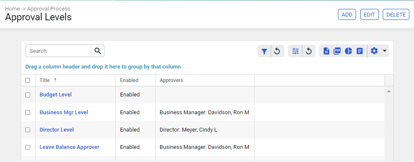The image size is (414, 162).
Task: Open the Budget Level link
Action: (55, 95)
